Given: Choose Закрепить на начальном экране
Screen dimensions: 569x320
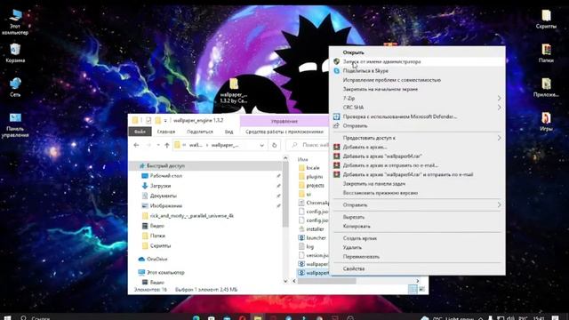Looking at the screenshot, I should pyautogui.click(x=417, y=89).
